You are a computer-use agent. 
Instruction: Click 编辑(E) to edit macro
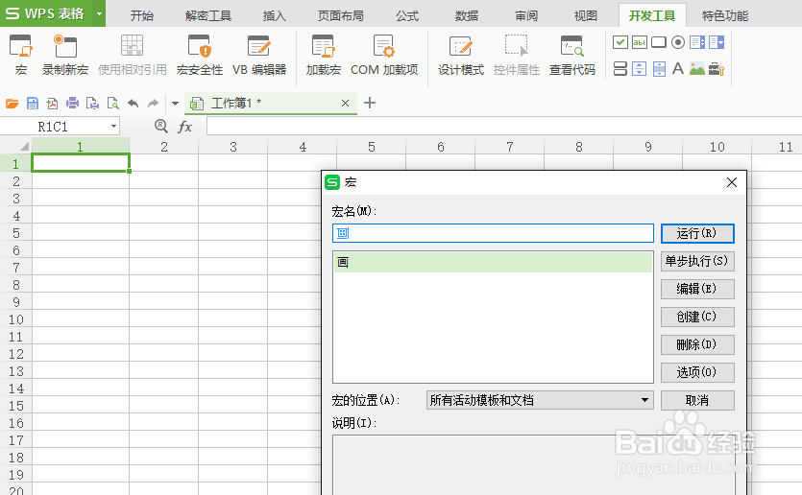click(697, 289)
